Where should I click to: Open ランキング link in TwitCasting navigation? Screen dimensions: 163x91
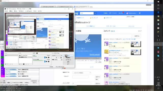click(x=94, y=18)
